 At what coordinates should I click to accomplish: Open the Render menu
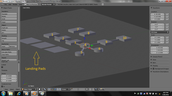click(15, 4)
